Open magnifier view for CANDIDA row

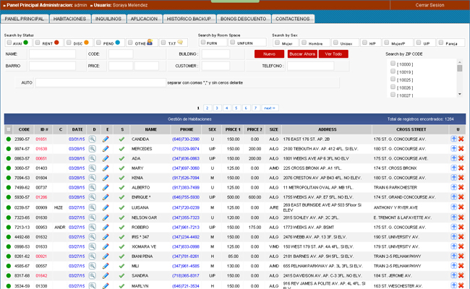coord(93,138)
